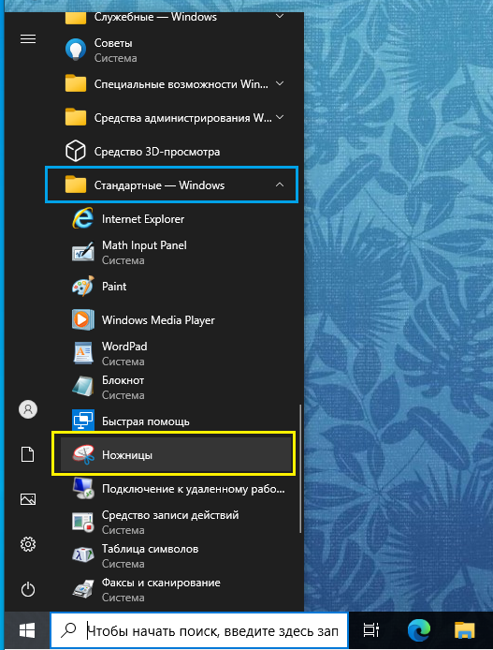Open the Ножницы snipping tool icon
The width and height of the screenshot is (493, 650).
pyautogui.click(x=83, y=455)
